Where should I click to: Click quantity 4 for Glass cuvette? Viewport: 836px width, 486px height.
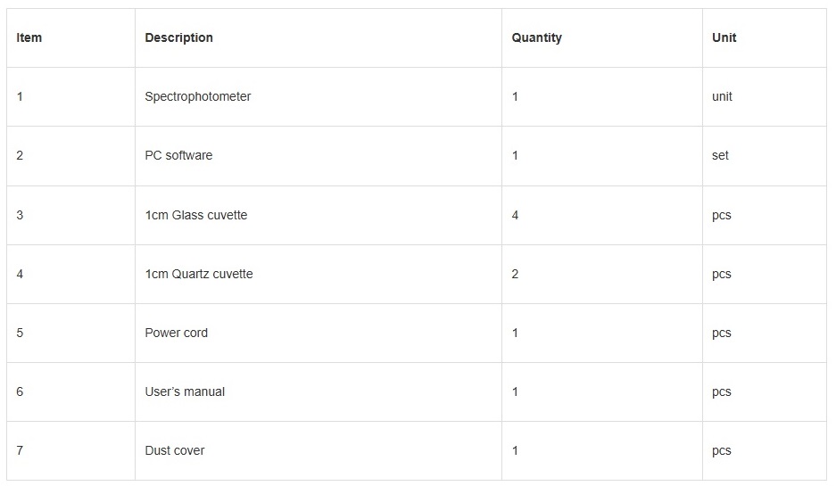tap(515, 215)
